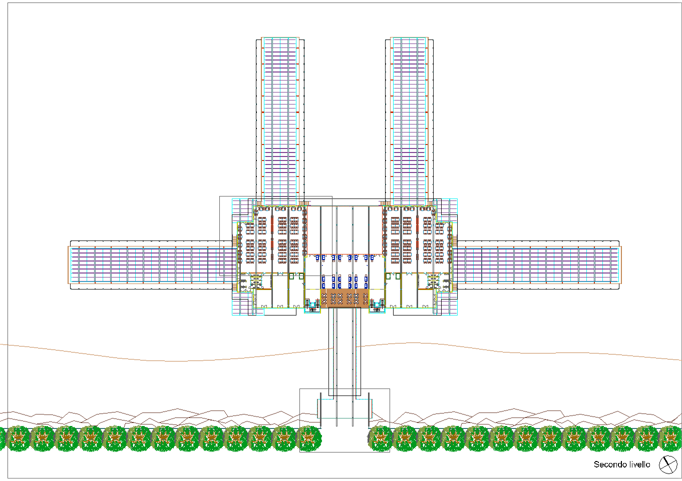Click the left horizontal building wing
This screenshot has width=682, height=481.
[150, 265]
